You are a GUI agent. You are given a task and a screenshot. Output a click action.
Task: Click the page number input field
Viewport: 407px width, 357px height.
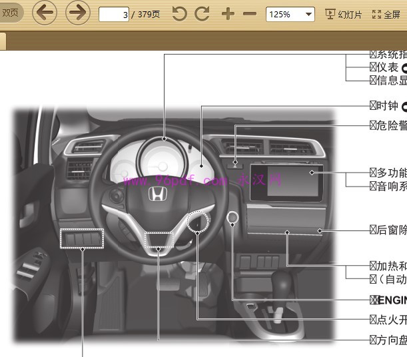114,14
